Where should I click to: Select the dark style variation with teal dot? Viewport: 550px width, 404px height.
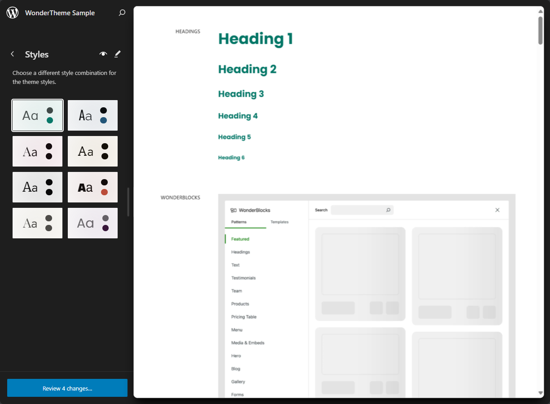[37, 115]
